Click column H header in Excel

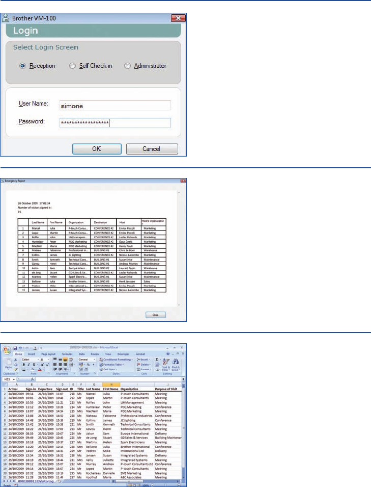point(111,385)
